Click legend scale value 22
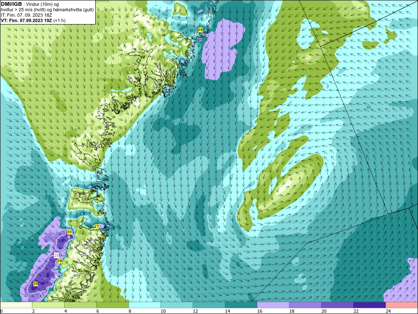The height and width of the screenshot is (314, 418). [356, 311]
